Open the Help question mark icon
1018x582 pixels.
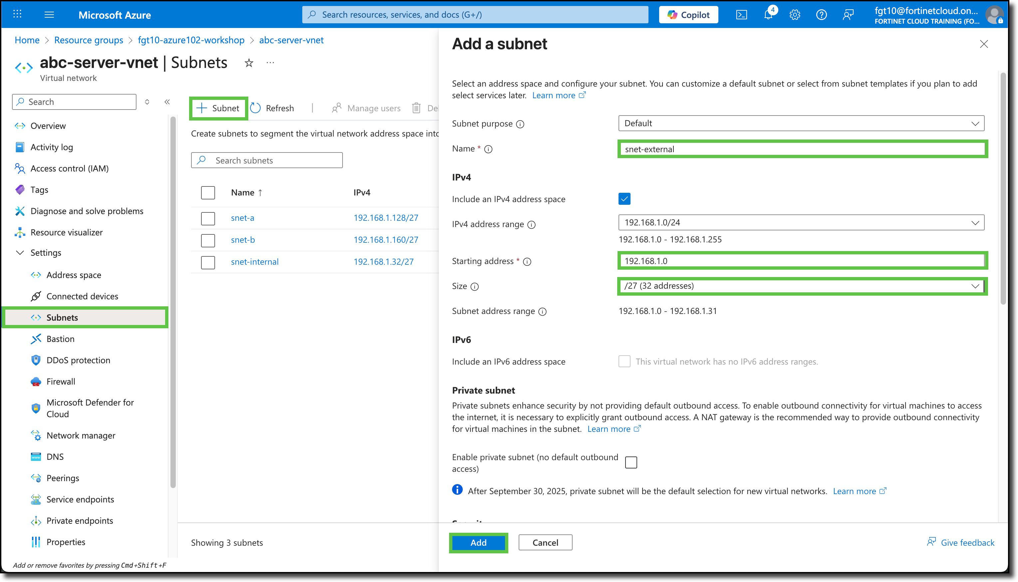click(822, 14)
